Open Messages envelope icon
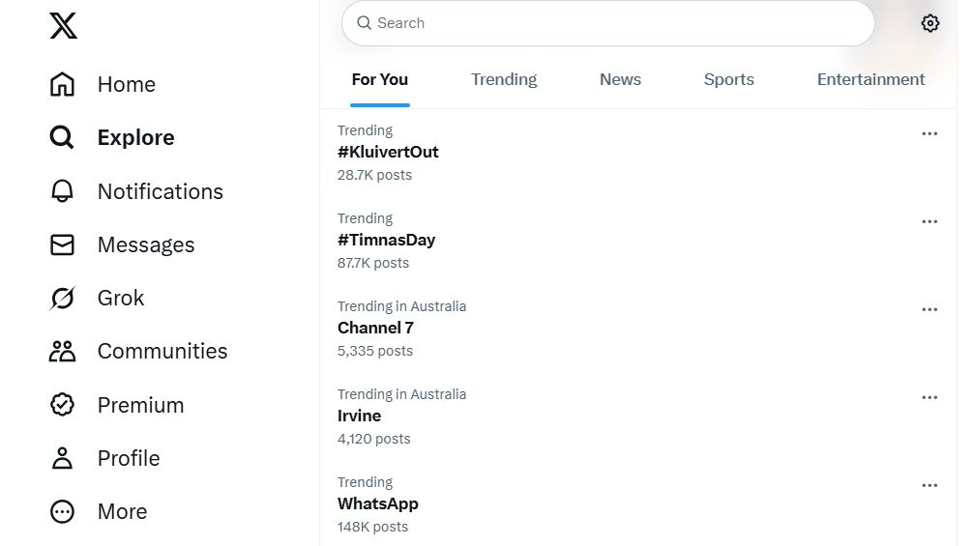The width and height of the screenshot is (973, 546). coord(62,245)
